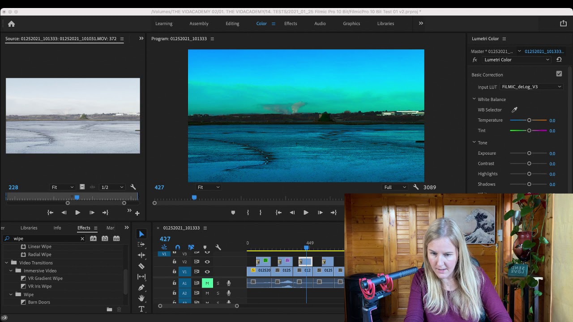Screen dimensions: 573x322
Task: Select the Hand tool
Action: coord(141,298)
